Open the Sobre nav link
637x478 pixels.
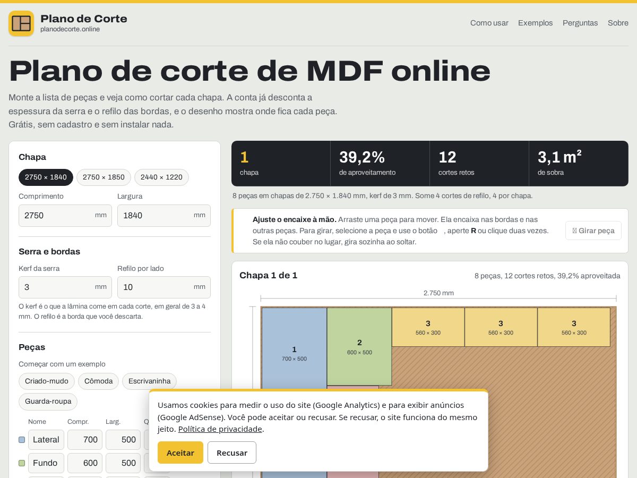point(618,23)
